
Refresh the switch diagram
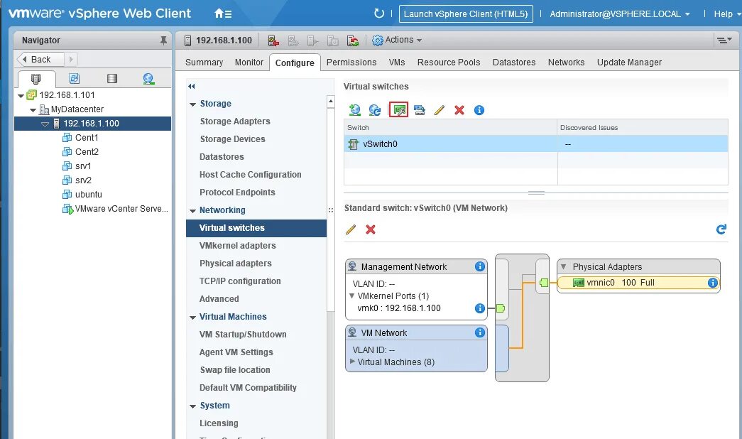pos(721,229)
